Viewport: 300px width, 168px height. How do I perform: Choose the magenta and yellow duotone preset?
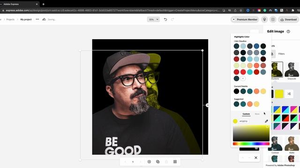click(x=294, y=110)
